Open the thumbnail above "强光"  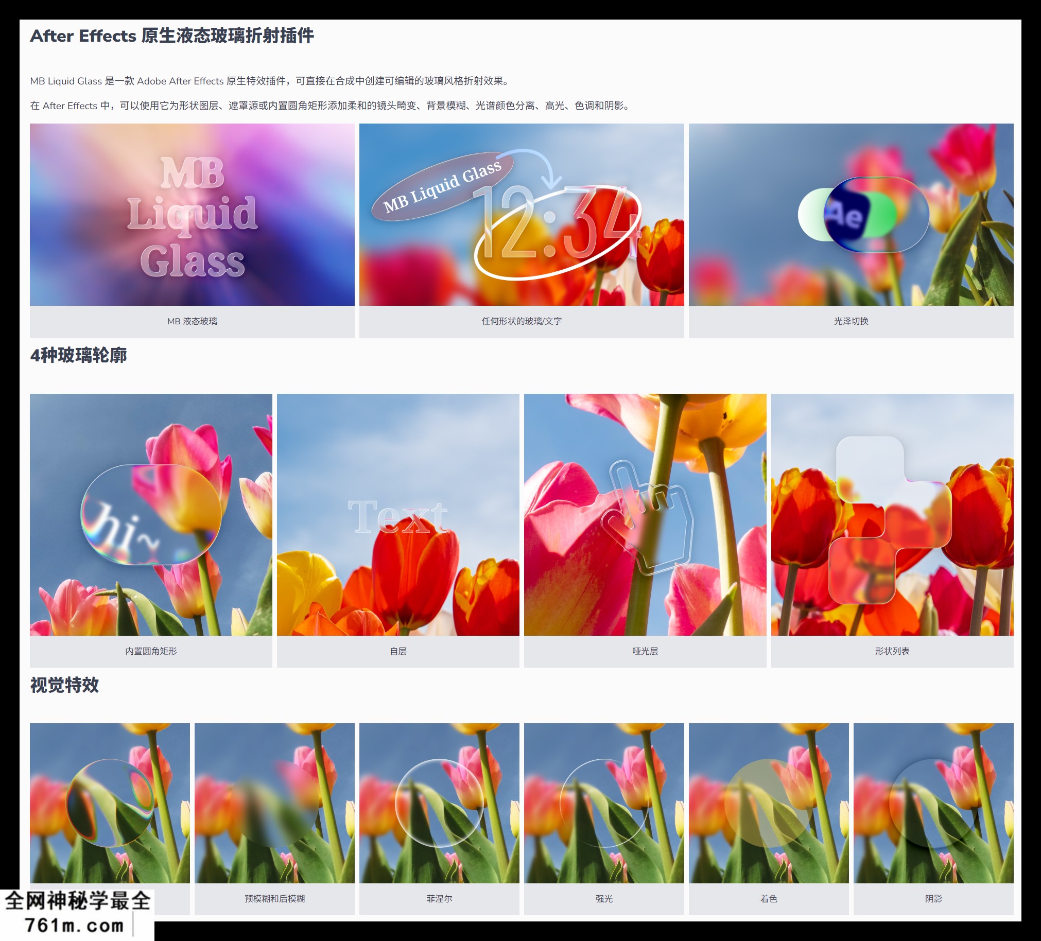click(x=604, y=803)
